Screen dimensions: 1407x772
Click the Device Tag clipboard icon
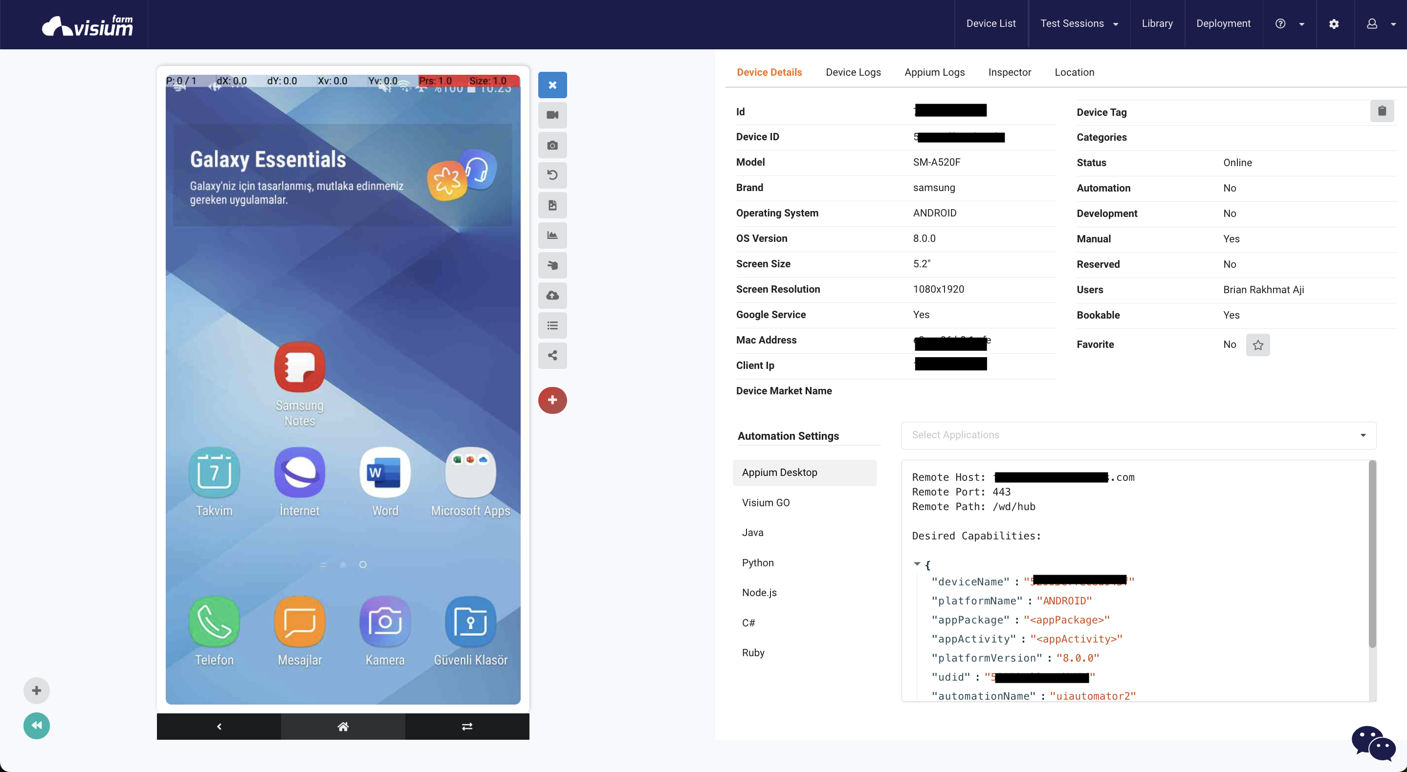[1382, 111]
